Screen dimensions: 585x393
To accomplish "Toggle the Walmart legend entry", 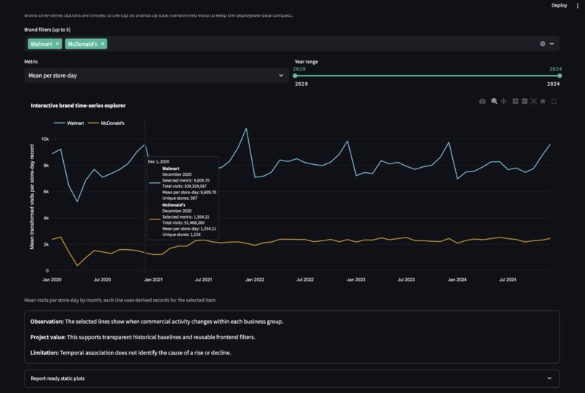I will pos(69,123).
